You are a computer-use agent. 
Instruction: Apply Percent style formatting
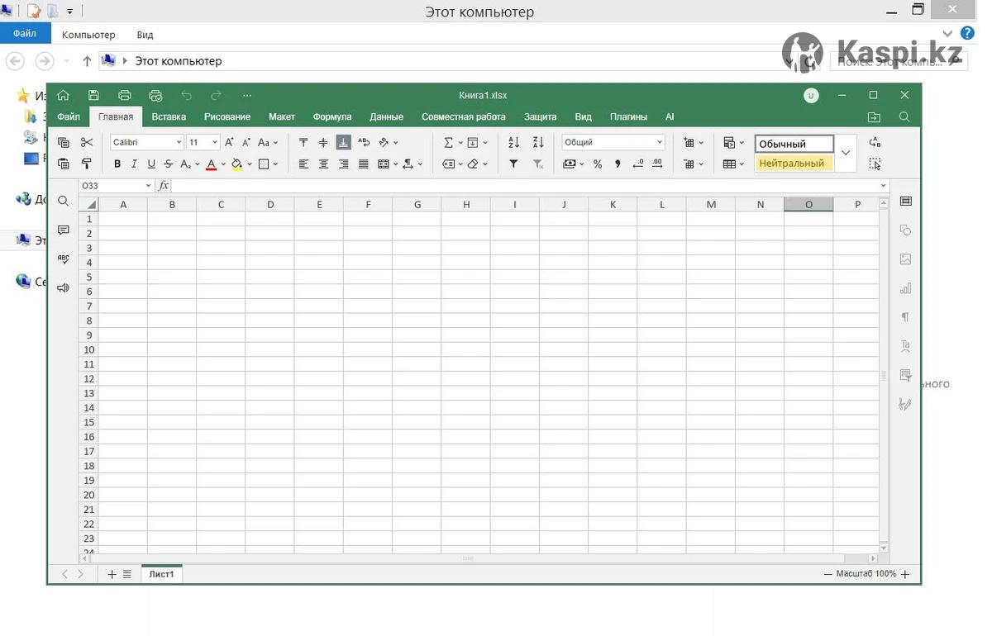point(598,164)
